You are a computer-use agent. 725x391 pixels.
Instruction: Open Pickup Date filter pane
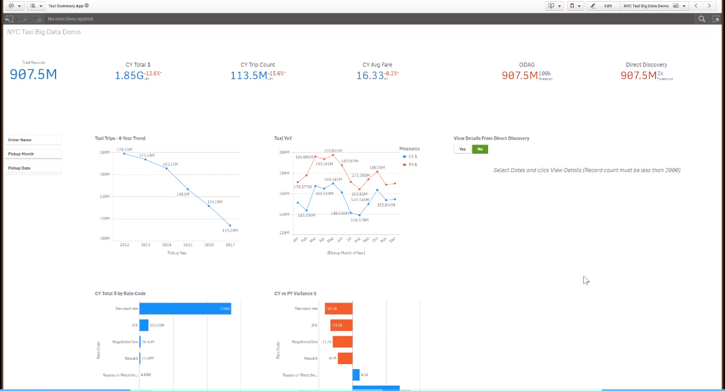point(33,169)
